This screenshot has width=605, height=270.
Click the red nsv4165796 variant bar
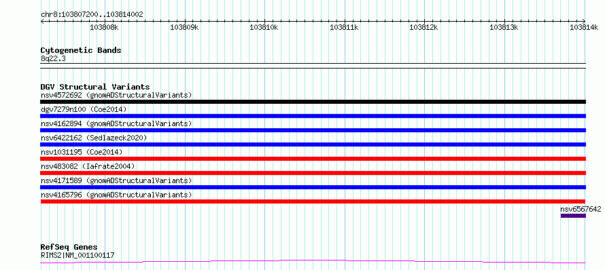coord(313,201)
